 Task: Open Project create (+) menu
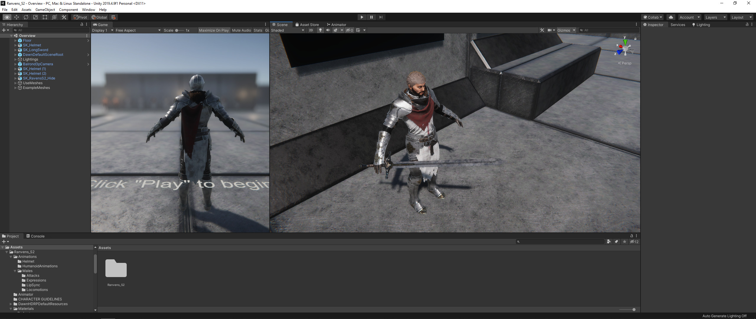(5, 242)
